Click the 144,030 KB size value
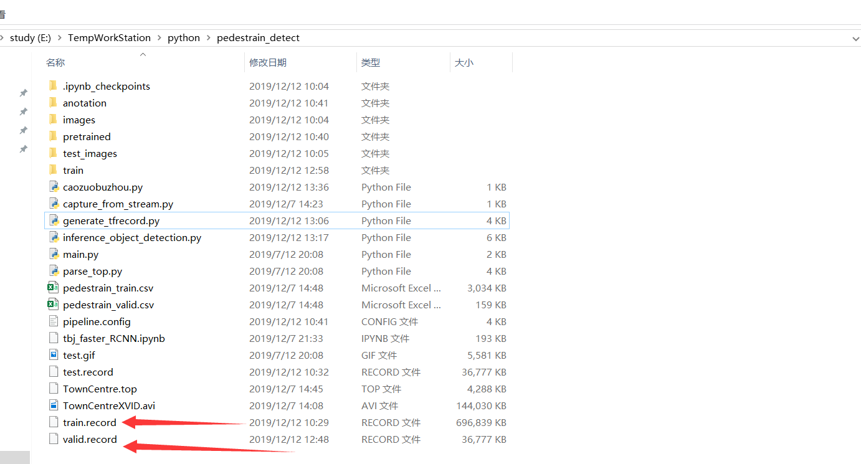The width and height of the screenshot is (861, 464). 481,405
